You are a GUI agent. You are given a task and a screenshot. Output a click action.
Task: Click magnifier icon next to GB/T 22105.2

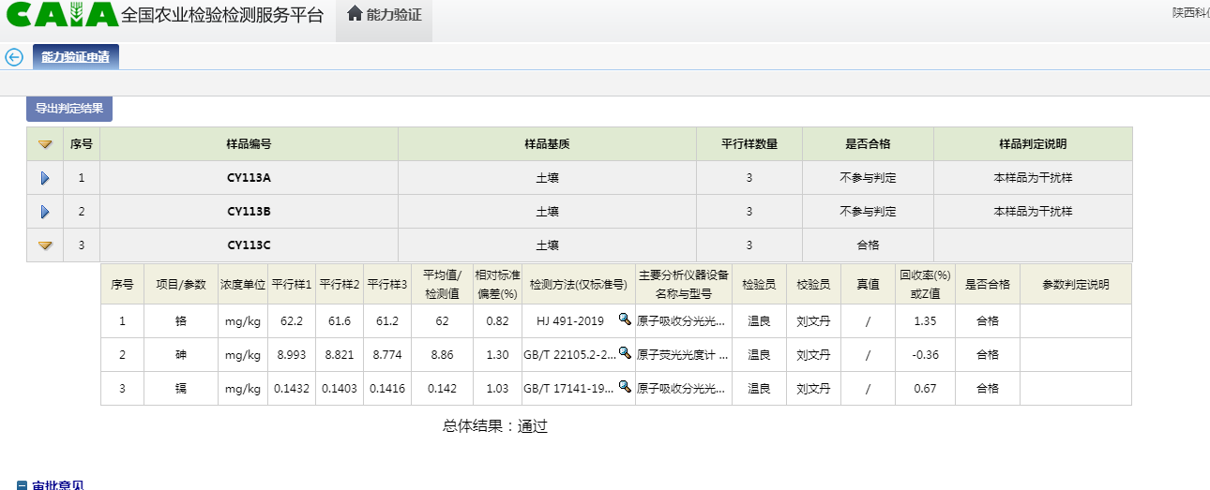coord(625,354)
